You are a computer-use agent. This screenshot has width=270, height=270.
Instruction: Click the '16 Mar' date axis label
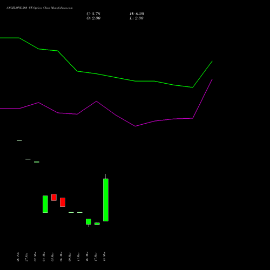coord(87,256)
